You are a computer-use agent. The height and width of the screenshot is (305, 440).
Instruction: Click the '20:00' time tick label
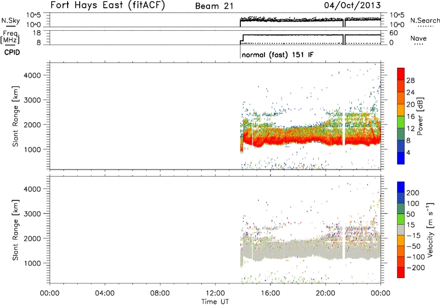pyautogui.click(x=326, y=293)
